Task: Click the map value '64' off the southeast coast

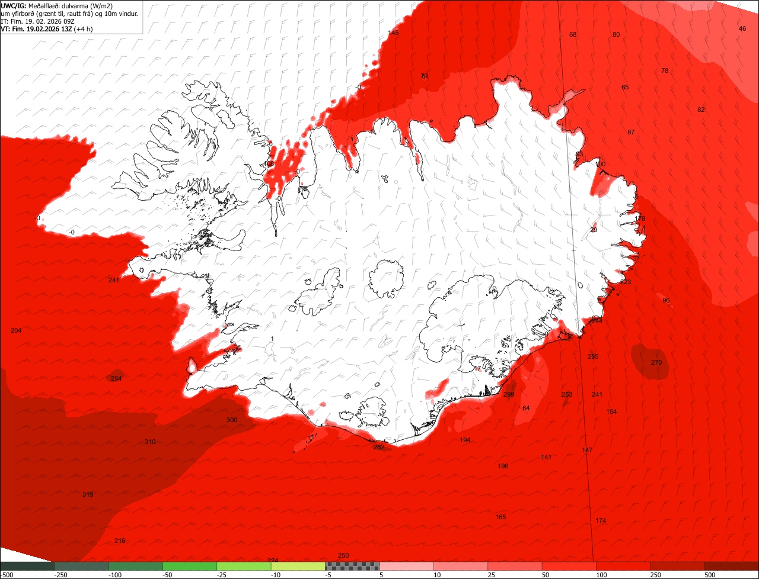Action: point(526,408)
